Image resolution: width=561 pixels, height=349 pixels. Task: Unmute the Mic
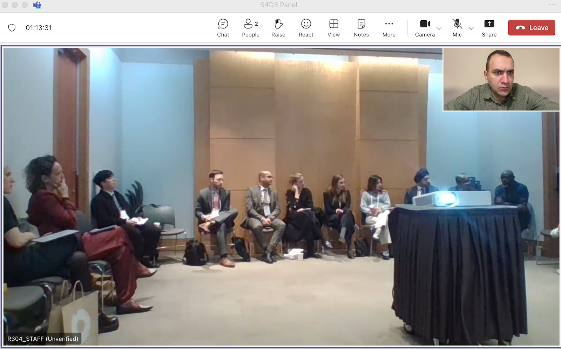457,28
